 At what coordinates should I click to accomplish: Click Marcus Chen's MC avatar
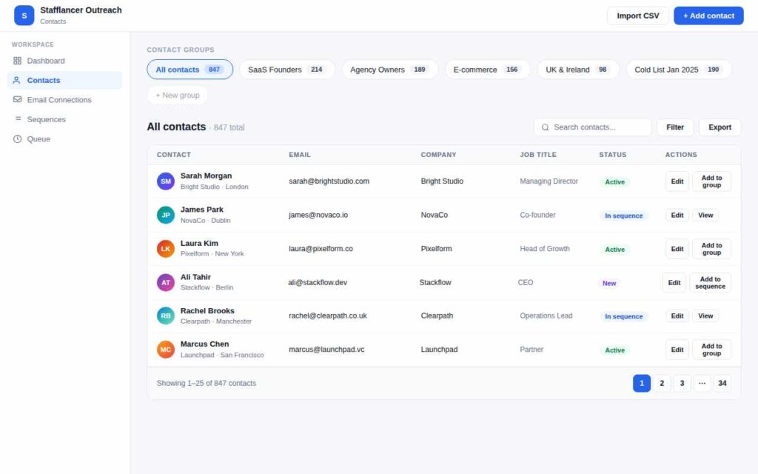pyautogui.click(x=165, y=350)
